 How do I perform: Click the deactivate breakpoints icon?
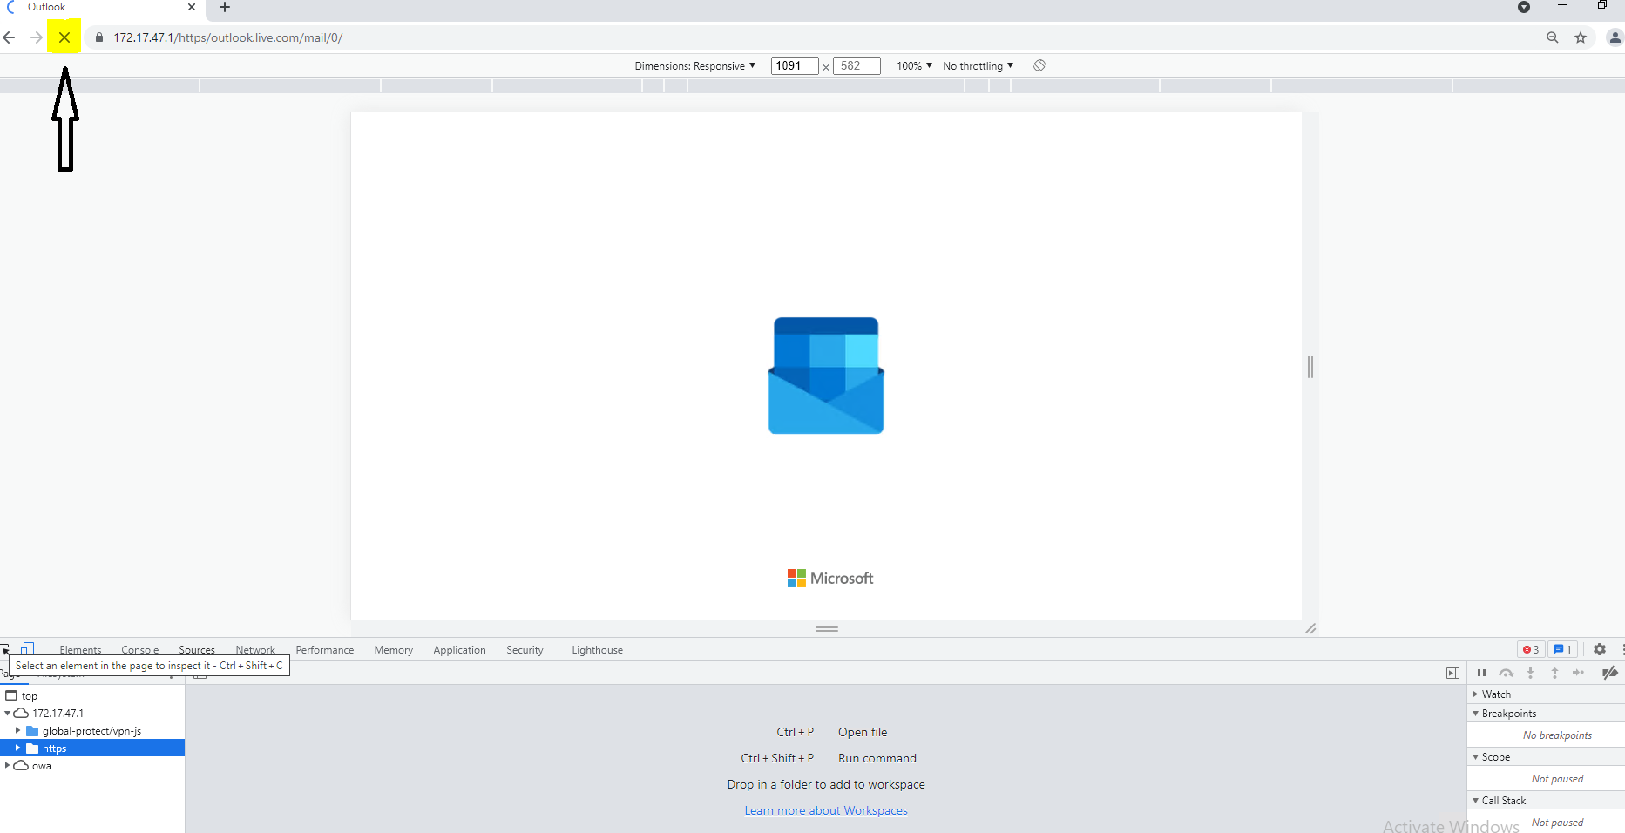point(1611,673)
